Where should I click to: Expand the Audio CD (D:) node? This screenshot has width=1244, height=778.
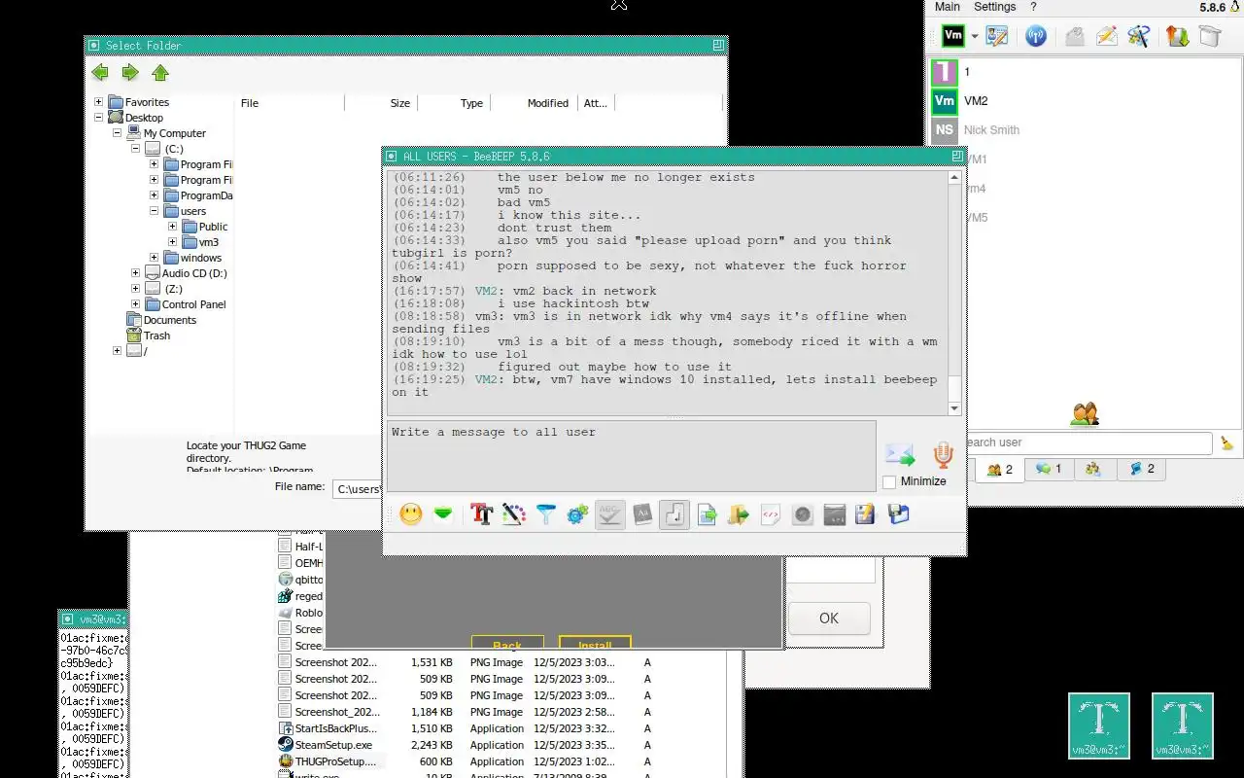coord(135,273)
